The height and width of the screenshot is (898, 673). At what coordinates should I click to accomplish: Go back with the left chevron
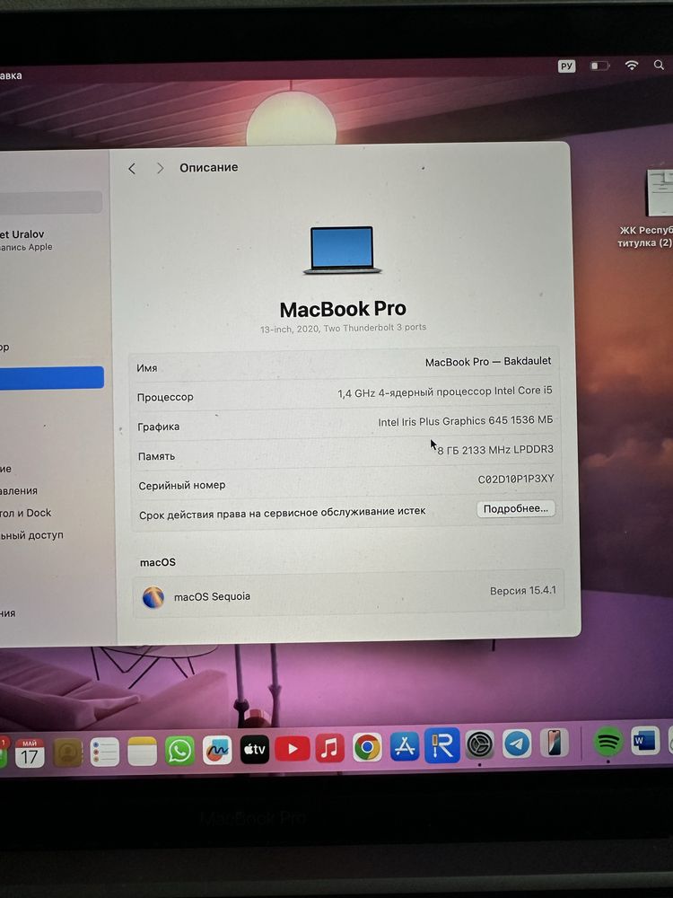(x=132, y=169)
